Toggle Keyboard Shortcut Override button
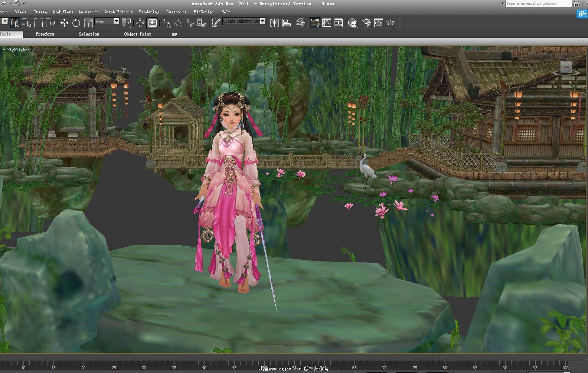Screen dimensions: 588x373 click(152, 23)
